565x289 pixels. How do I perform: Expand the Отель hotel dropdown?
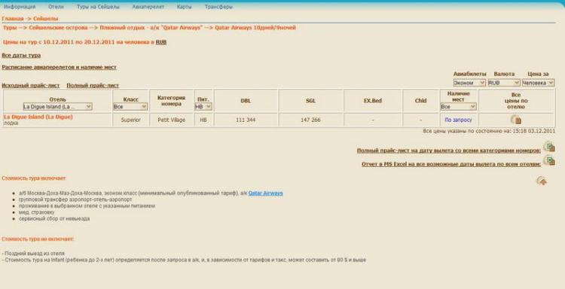click(x=58, y=107)
